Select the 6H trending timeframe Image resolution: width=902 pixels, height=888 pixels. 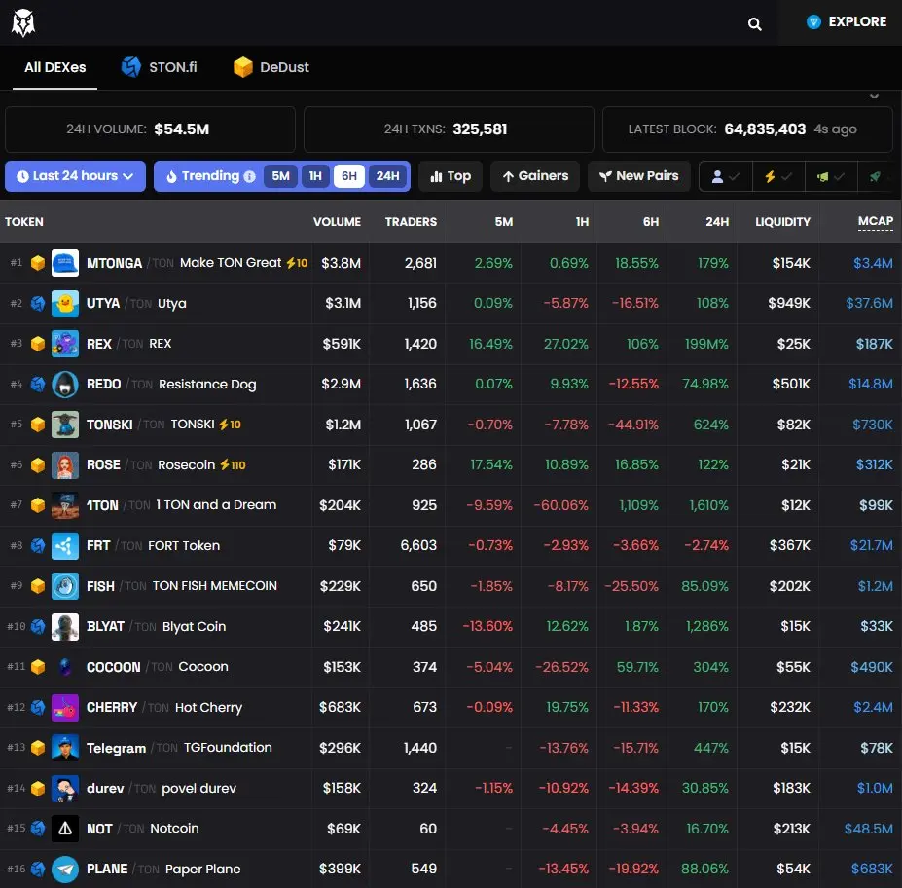[x=349, y=176]
